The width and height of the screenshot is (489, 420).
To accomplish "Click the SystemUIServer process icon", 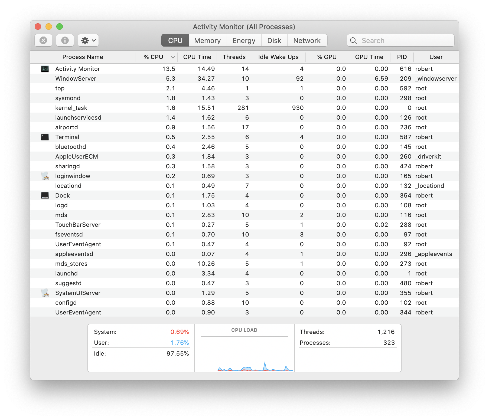I will tap(45, 293).
